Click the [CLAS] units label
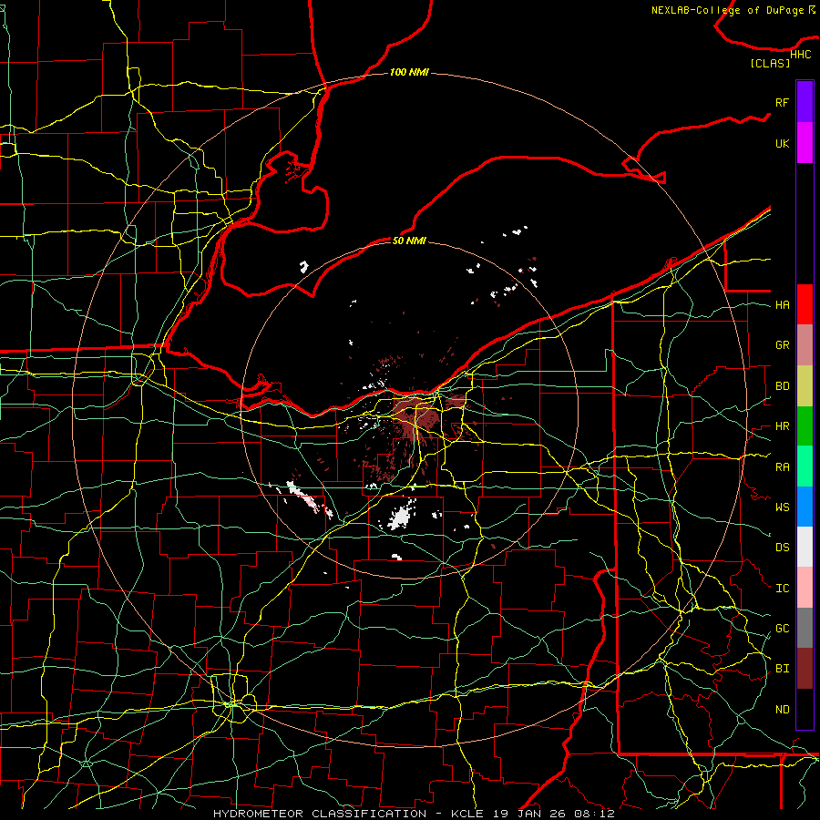Image resolution: width=820 pixels, height=820 pixels. [x=770, y=63]
